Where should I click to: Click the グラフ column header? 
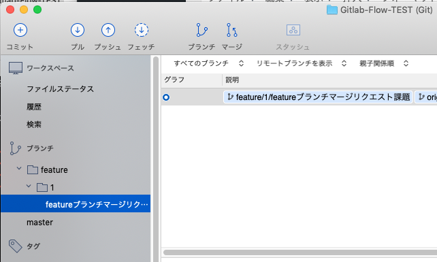(x=174, y=80)
